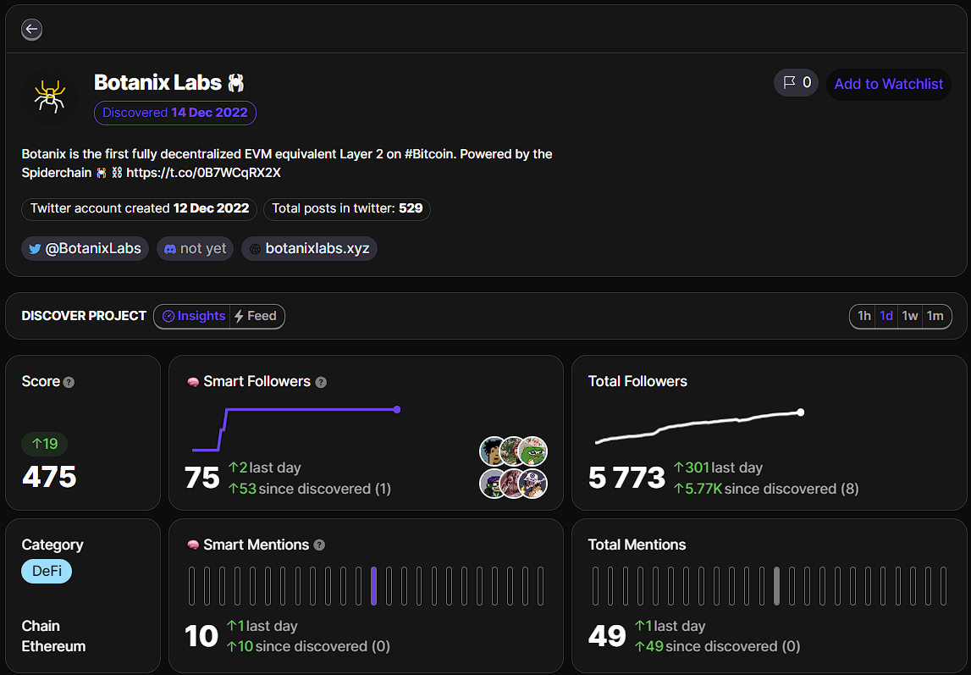The height and width of the screenshot is (675, 971).
Task: Click 'Total posts in twitter: 529'
Action: (347, 208)
